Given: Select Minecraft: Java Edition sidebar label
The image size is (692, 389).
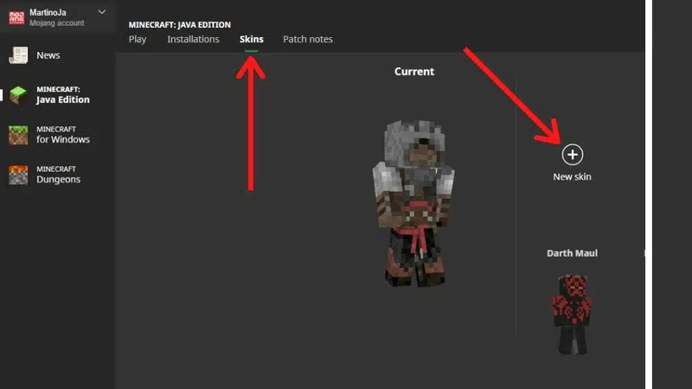Looking at the screenshot, I should pos(62,95).
